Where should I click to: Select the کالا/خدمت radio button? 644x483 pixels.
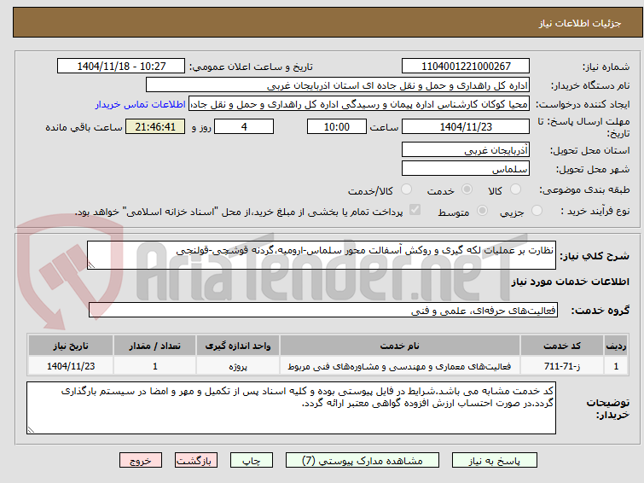pos(406,189)
